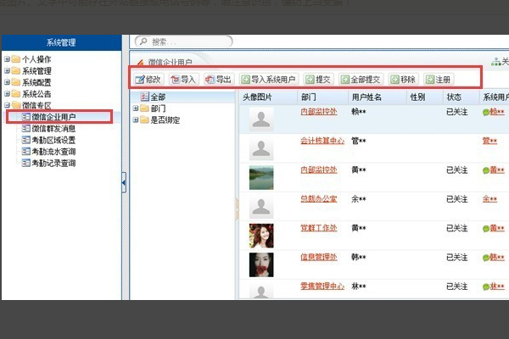509x339 pixels.
Task: Click the 导入系统用户 toolbar button
Action: pyautogui.click(x=268, y=80)
